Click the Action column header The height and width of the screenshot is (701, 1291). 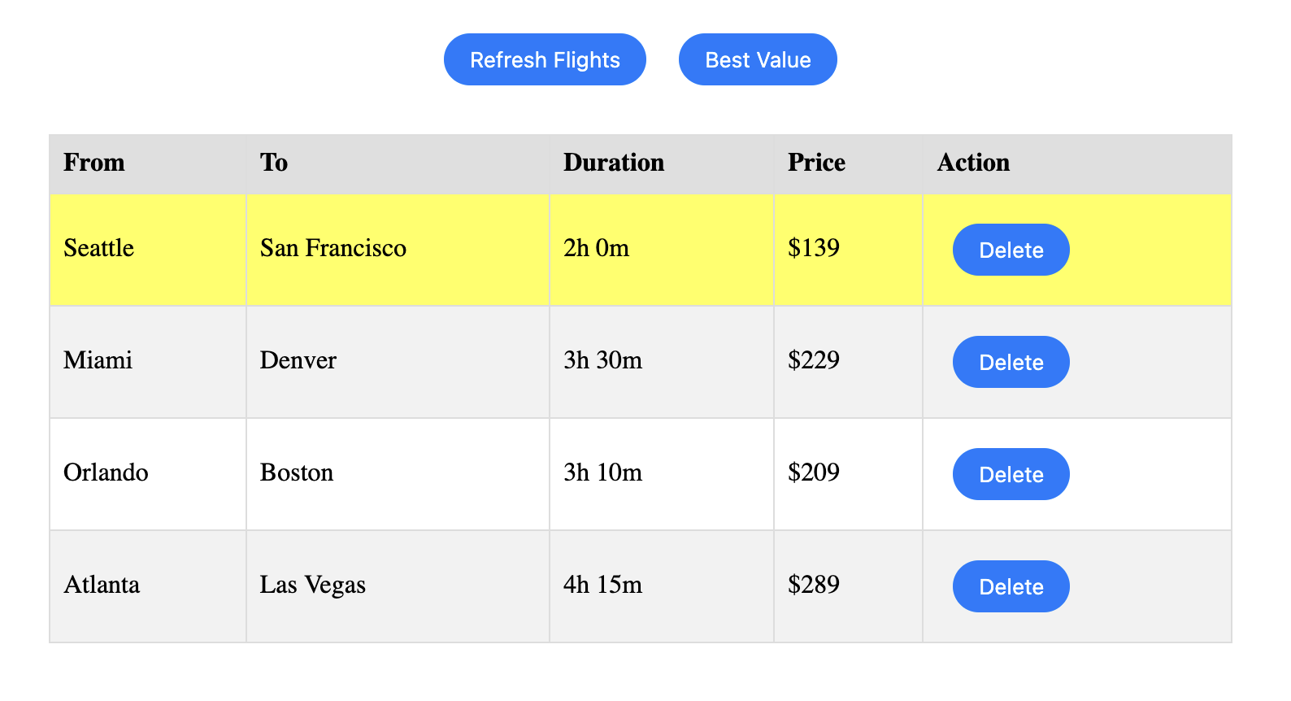[x=973, y=163]
